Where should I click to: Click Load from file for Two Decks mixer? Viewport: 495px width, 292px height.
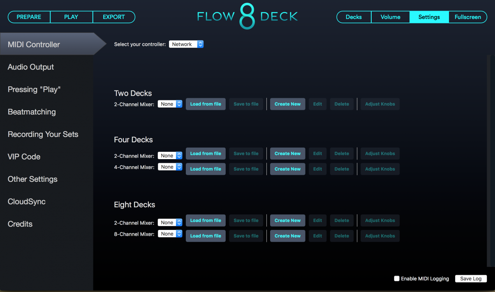tap(206, 104)
